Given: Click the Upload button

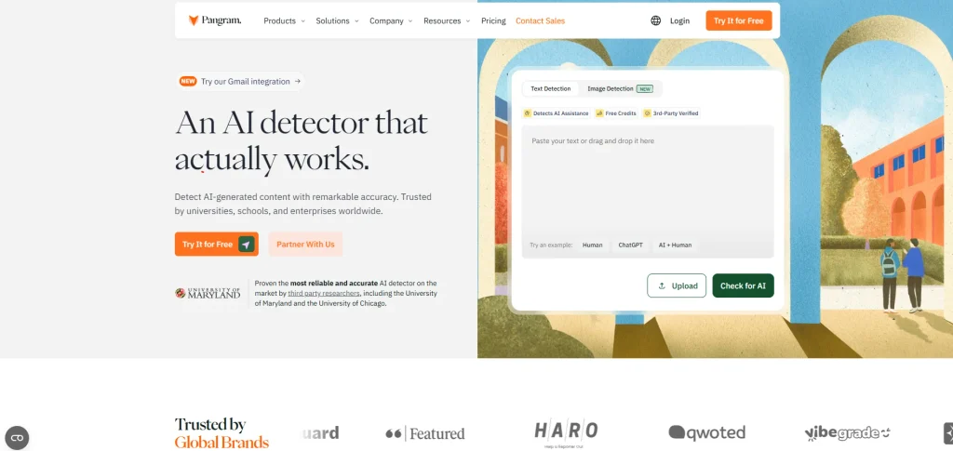Looking at the screenshot, I should [677, 285].
